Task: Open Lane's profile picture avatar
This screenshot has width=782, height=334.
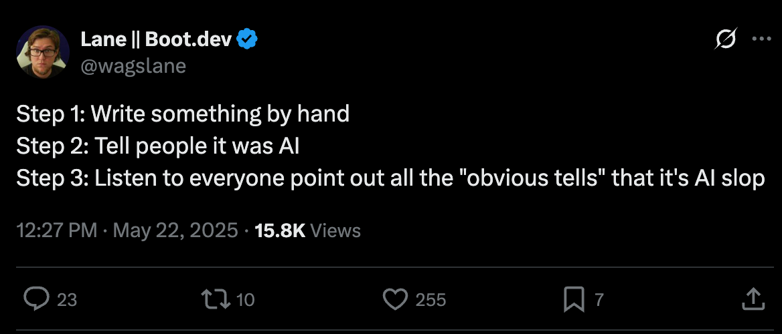Action: tap(43, 53)
